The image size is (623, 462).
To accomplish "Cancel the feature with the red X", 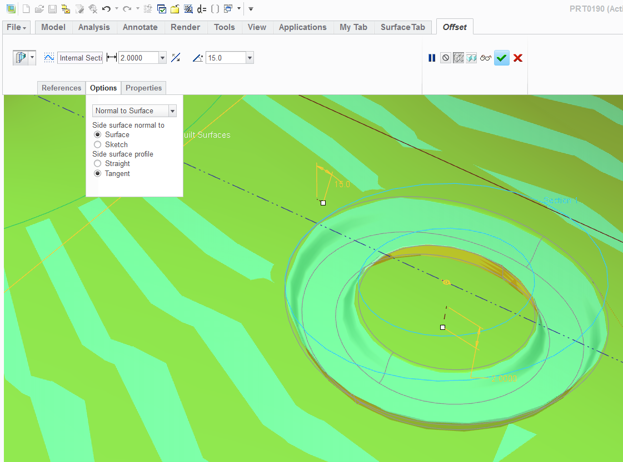I will [518, 58].
